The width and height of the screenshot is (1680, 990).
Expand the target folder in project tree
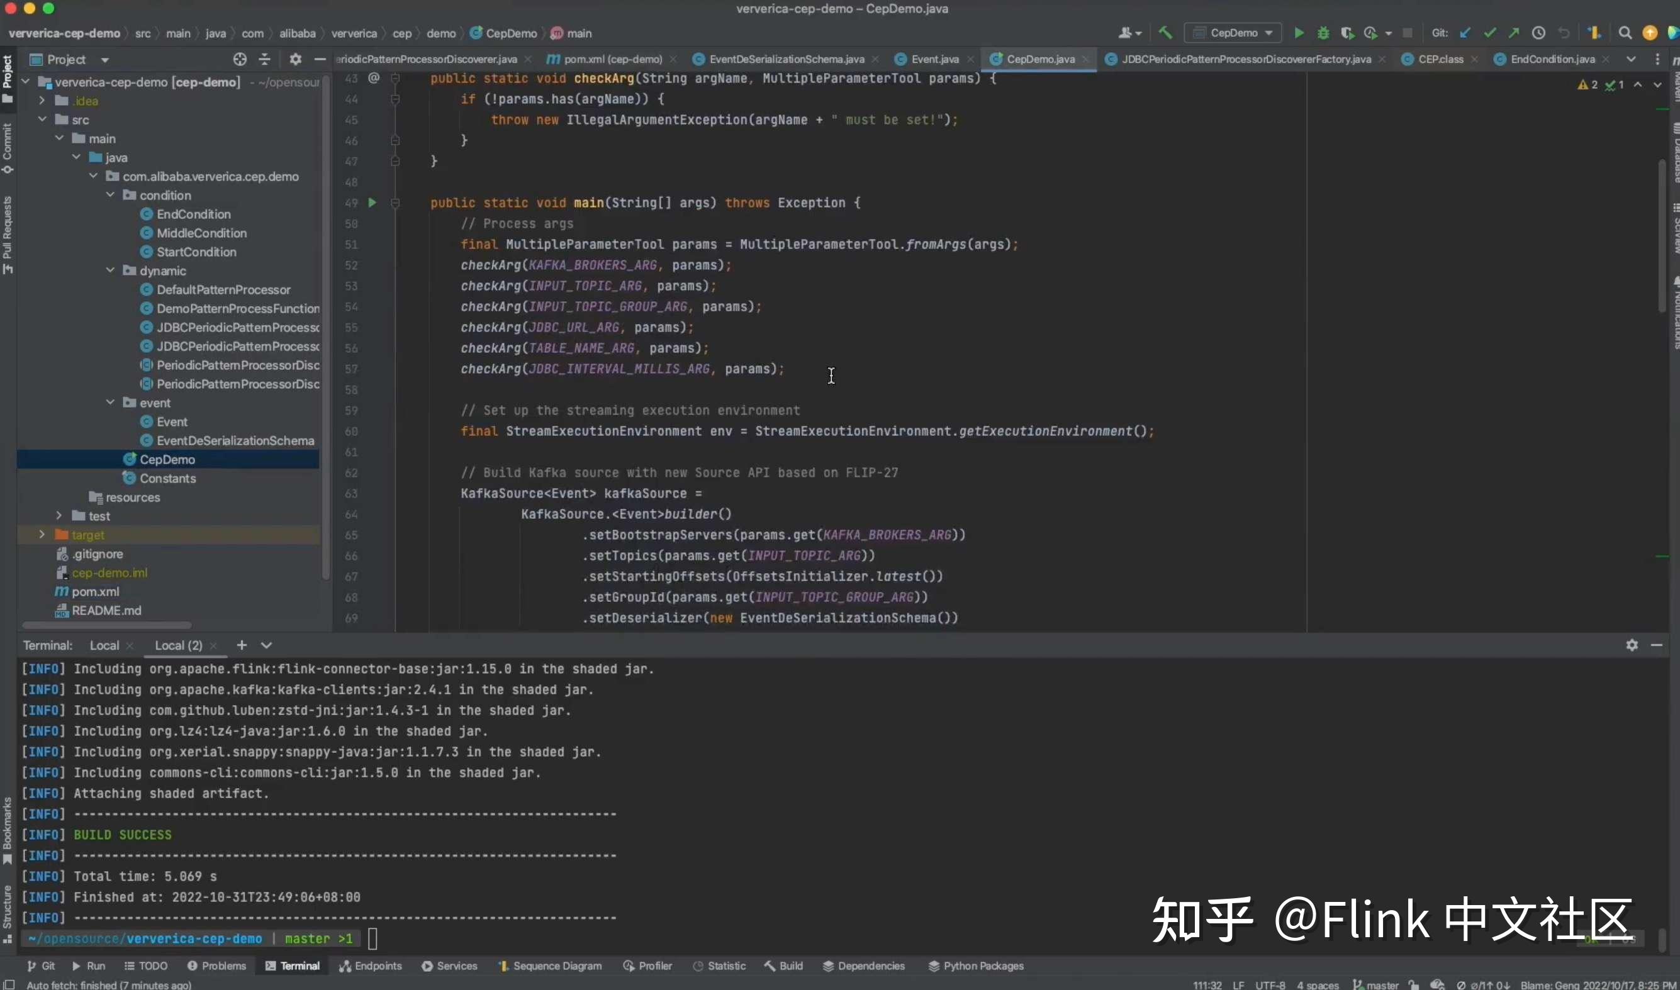42,535
